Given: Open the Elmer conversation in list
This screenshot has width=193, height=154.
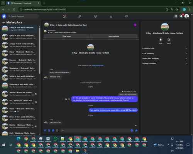Looking at the screenshot, I should tap(19, 118).
